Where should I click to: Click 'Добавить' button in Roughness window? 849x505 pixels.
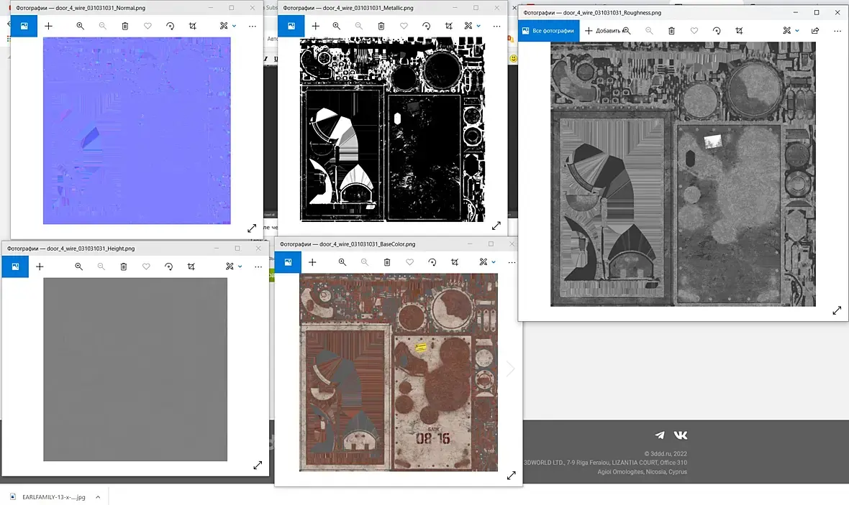pos(603,31)
